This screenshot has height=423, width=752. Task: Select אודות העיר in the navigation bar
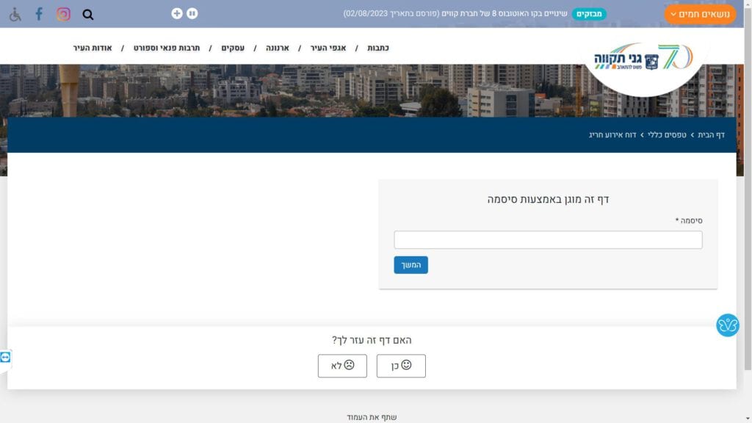point(93,48)
